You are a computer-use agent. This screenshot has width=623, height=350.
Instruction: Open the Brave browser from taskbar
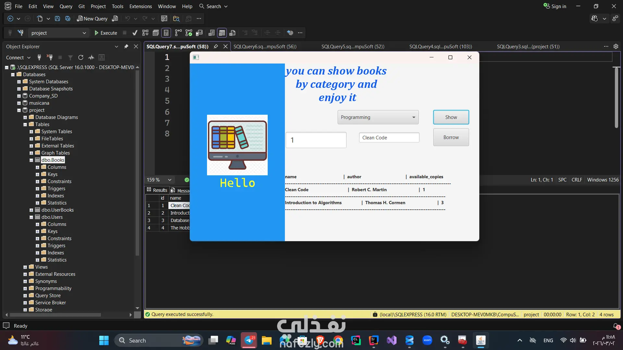pos(320,340)
